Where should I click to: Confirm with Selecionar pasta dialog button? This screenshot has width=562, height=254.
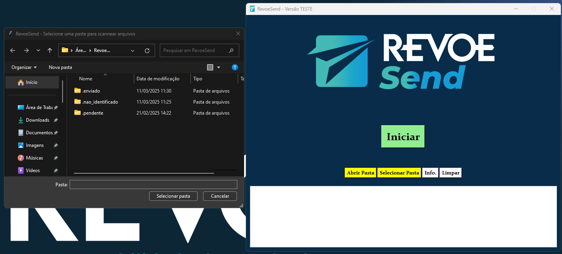tap(173, 196)
